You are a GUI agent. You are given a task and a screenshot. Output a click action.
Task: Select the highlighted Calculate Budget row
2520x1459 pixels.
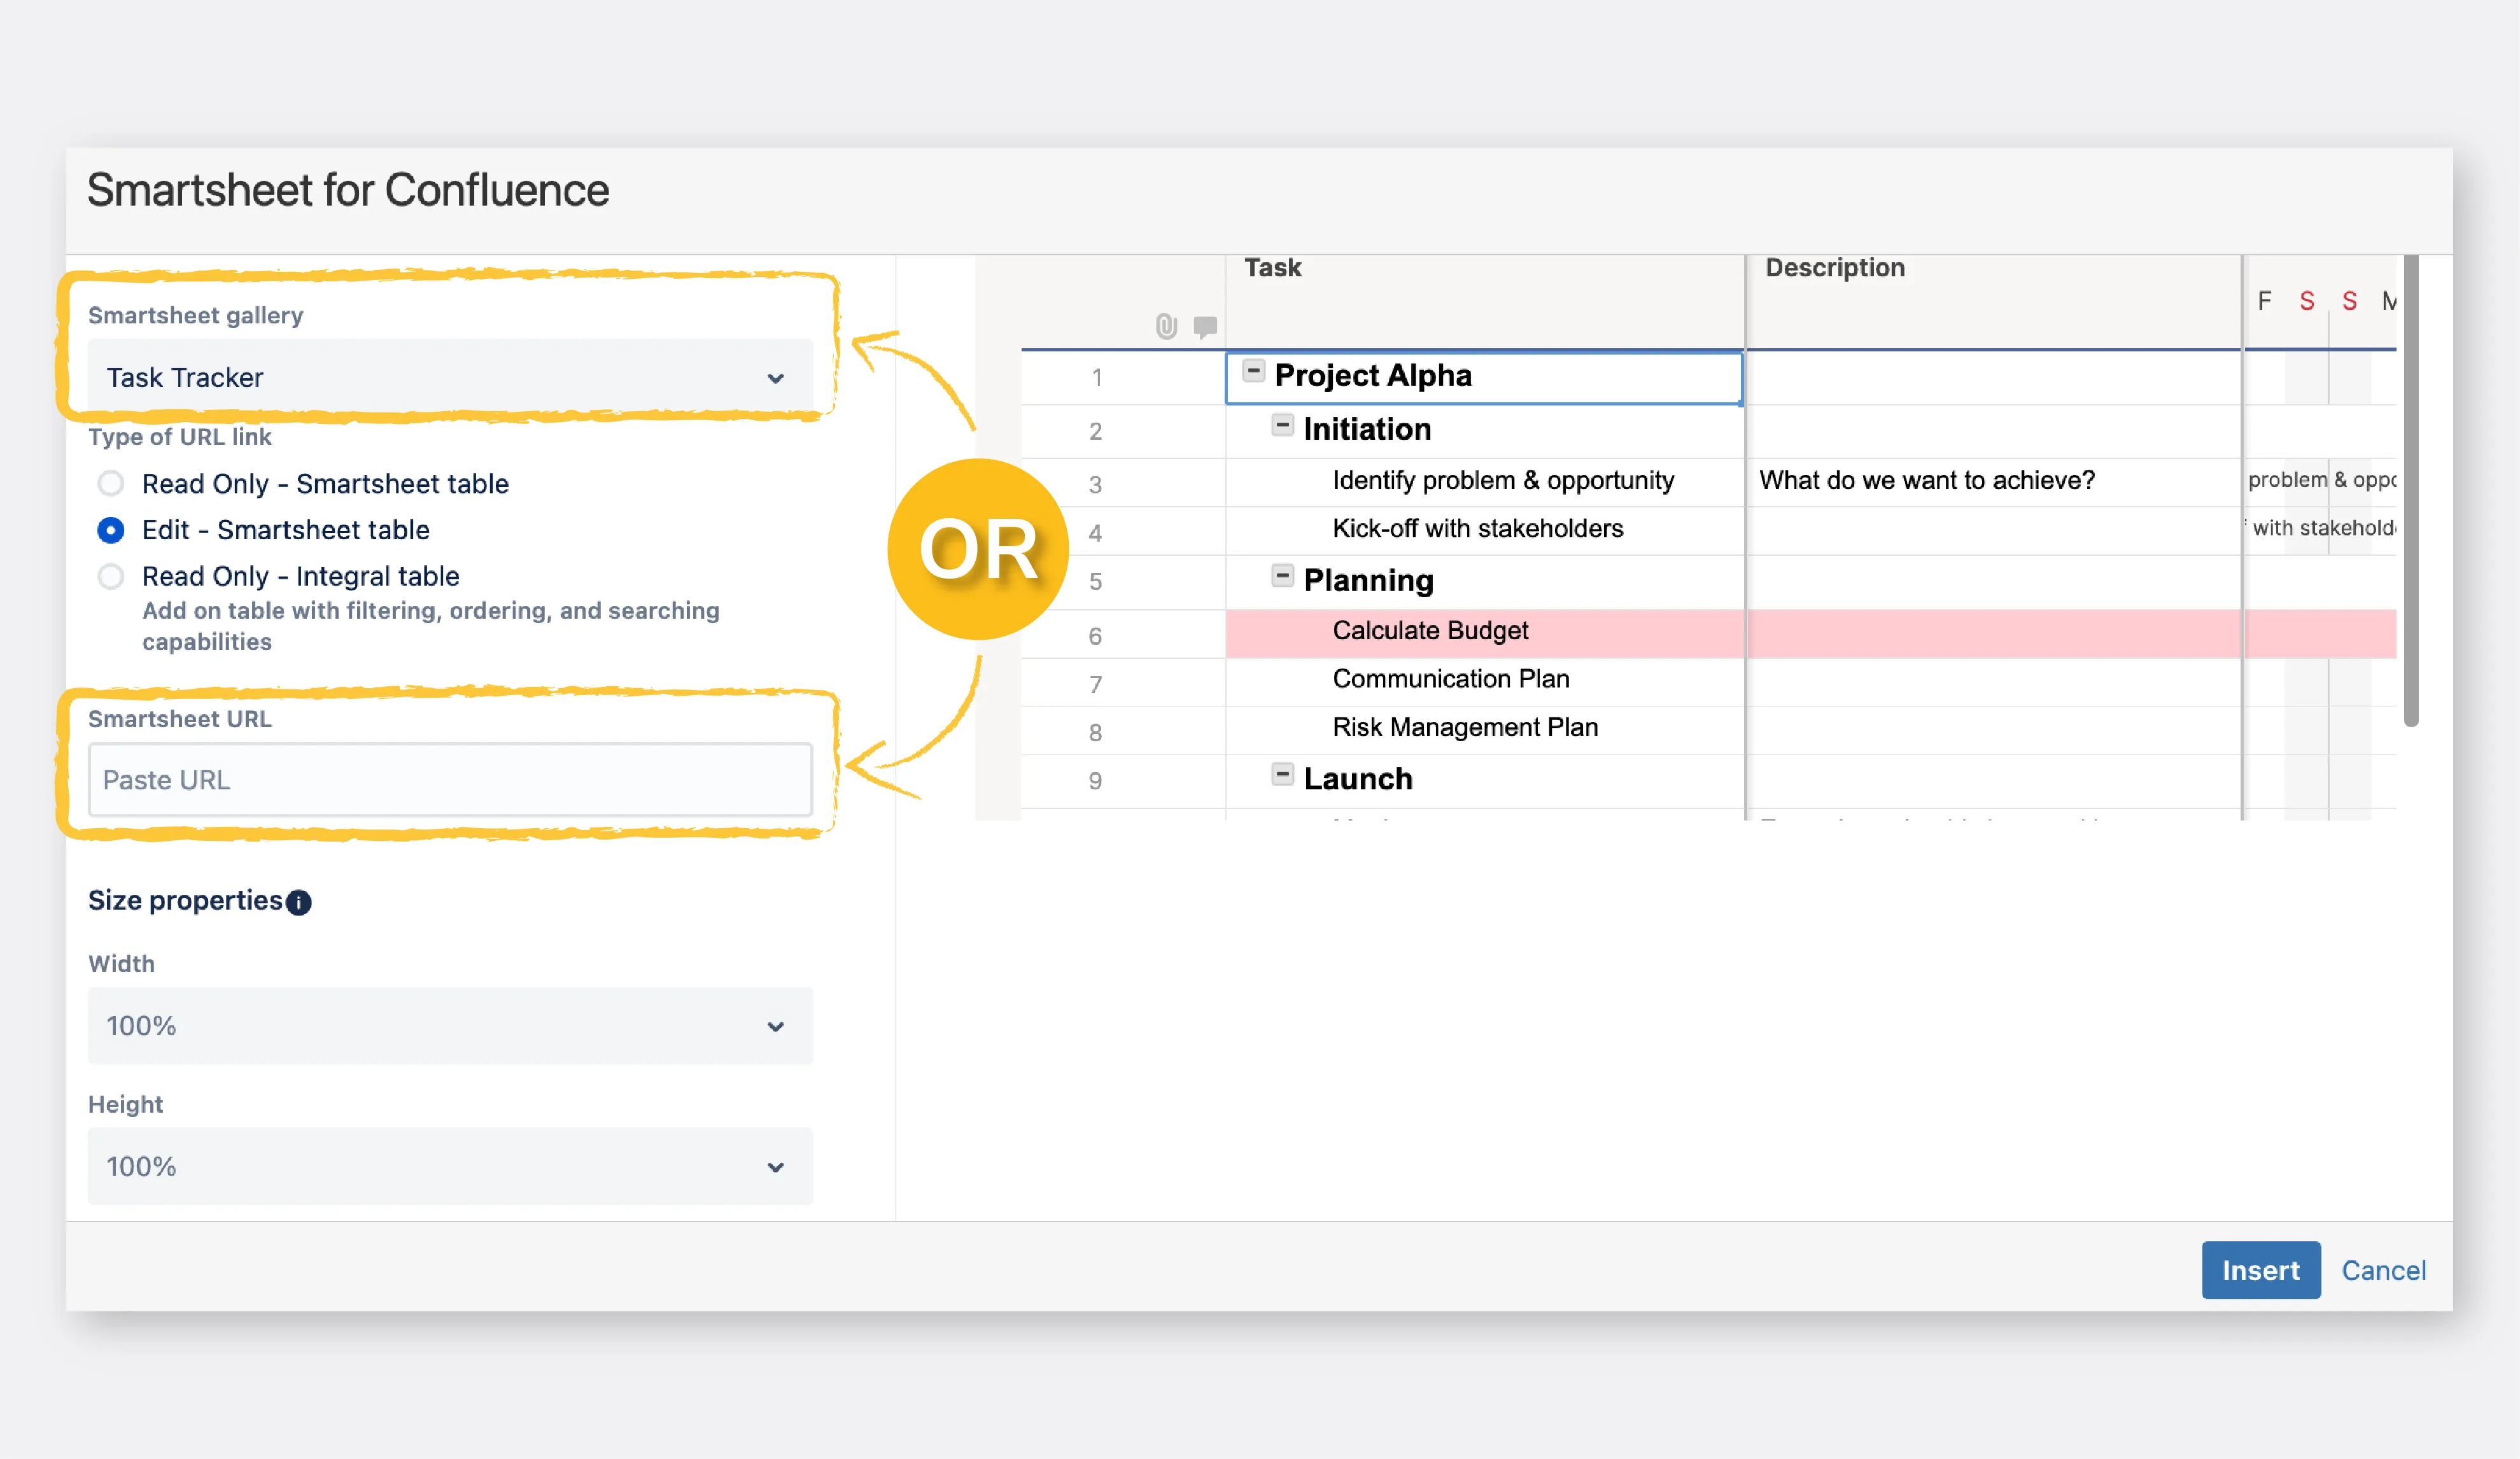tap(1430, 631)
